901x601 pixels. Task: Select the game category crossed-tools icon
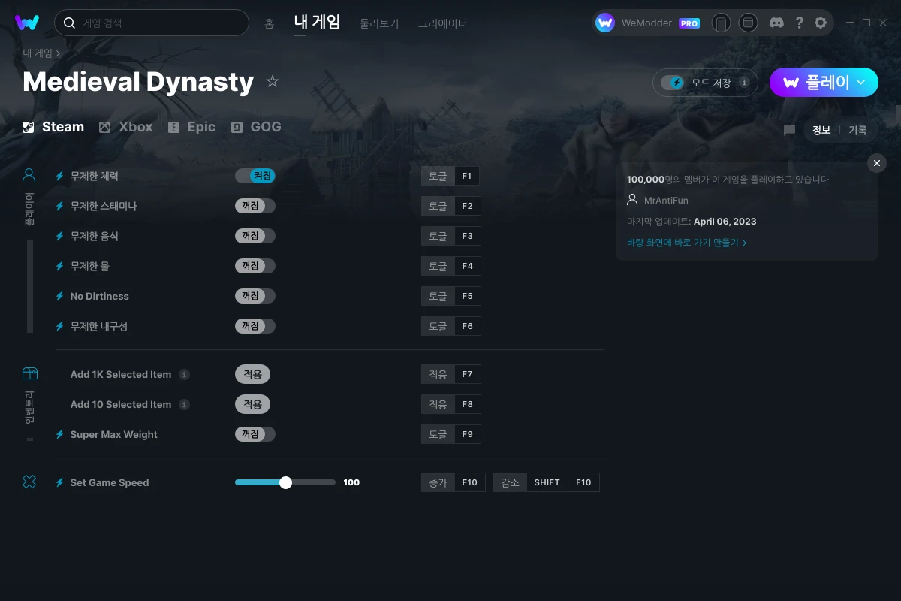tap(29, 482)
